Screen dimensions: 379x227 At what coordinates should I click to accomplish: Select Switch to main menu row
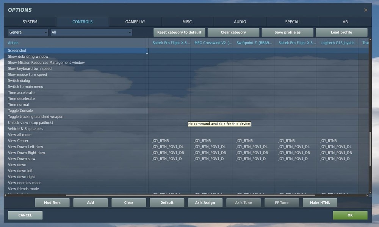pos(75,87)
